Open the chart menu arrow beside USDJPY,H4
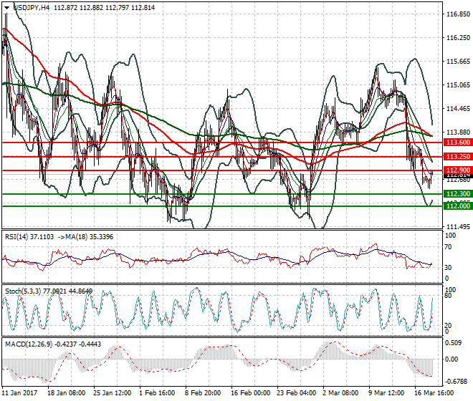Image resolution: width=473 pixels, height=401 pixels. [x=6, y=6]
